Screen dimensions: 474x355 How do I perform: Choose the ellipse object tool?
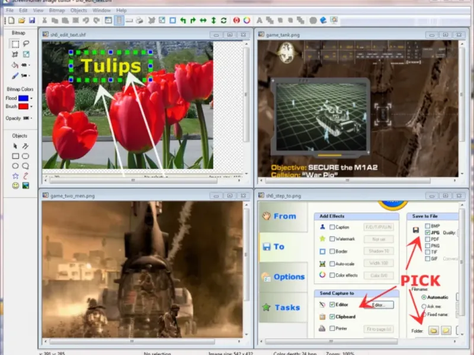pyautogui.click(x=15, y=166)
